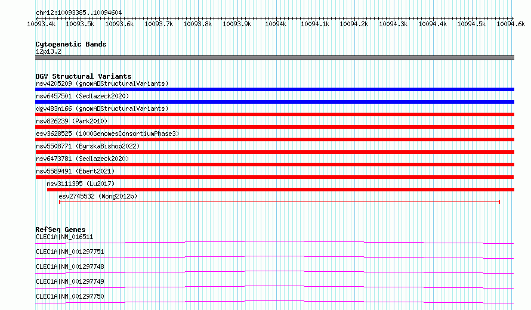The width and height of the screenshot is (531, 310).
Task: Click the red bar under nsv5589491 (Ebert2021)
Action: (274, 177)
